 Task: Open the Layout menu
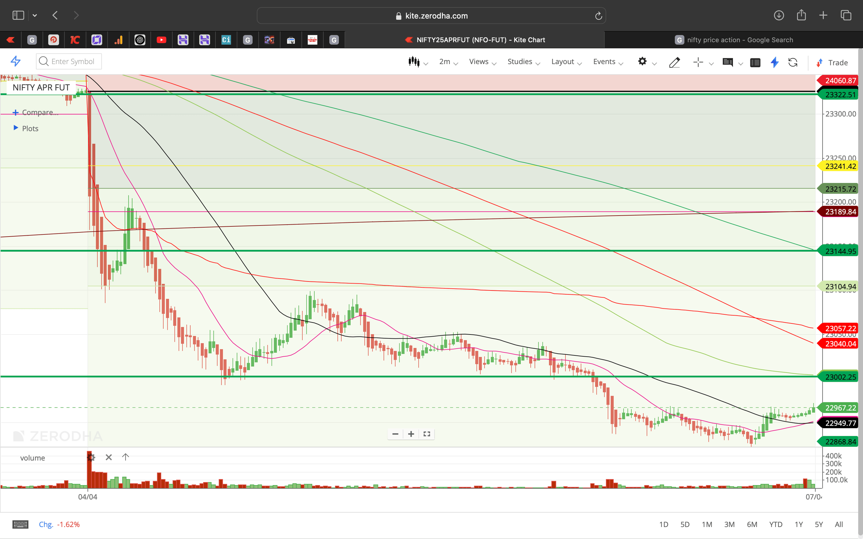tap(565, 61)
